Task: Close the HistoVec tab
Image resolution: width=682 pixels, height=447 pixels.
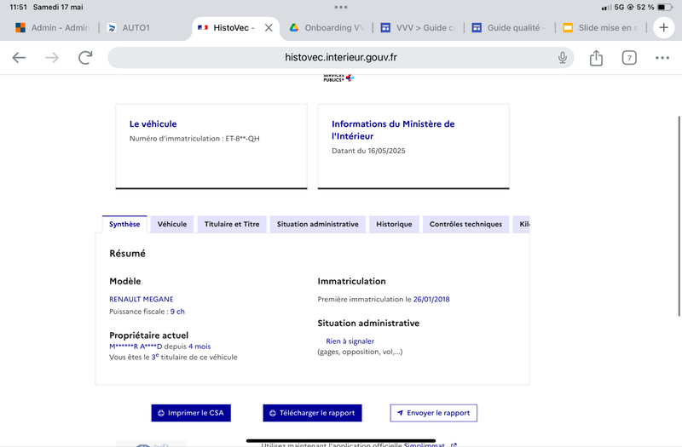Action: (x=269, y=28)
